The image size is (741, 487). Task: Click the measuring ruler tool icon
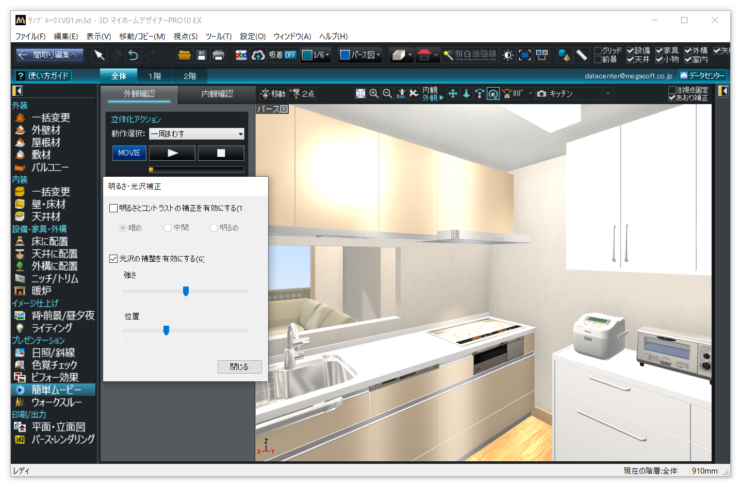coord(582,55)
